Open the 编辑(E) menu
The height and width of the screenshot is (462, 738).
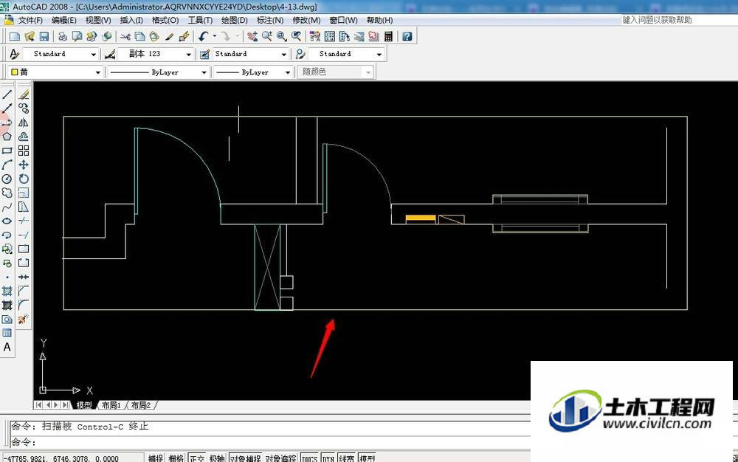[63, 20]
